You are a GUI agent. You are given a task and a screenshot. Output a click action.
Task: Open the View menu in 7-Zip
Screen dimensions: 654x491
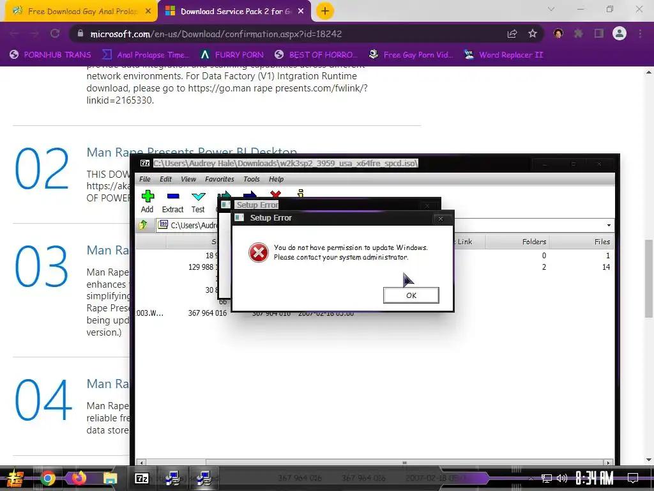(188, 179)
